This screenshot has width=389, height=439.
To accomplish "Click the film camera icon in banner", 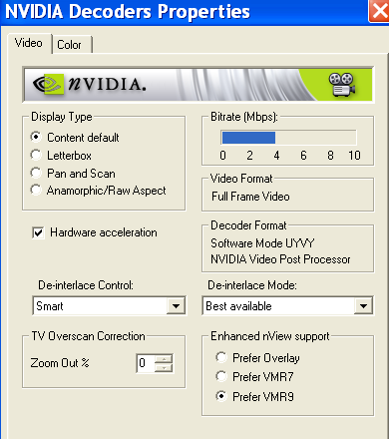I will pyautogui.click(x=342, y=85).
